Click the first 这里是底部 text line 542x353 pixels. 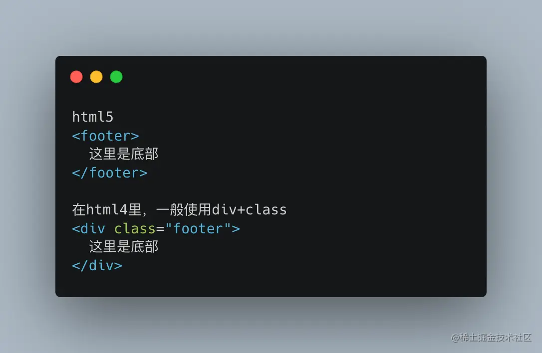click(x=123, y=154)
